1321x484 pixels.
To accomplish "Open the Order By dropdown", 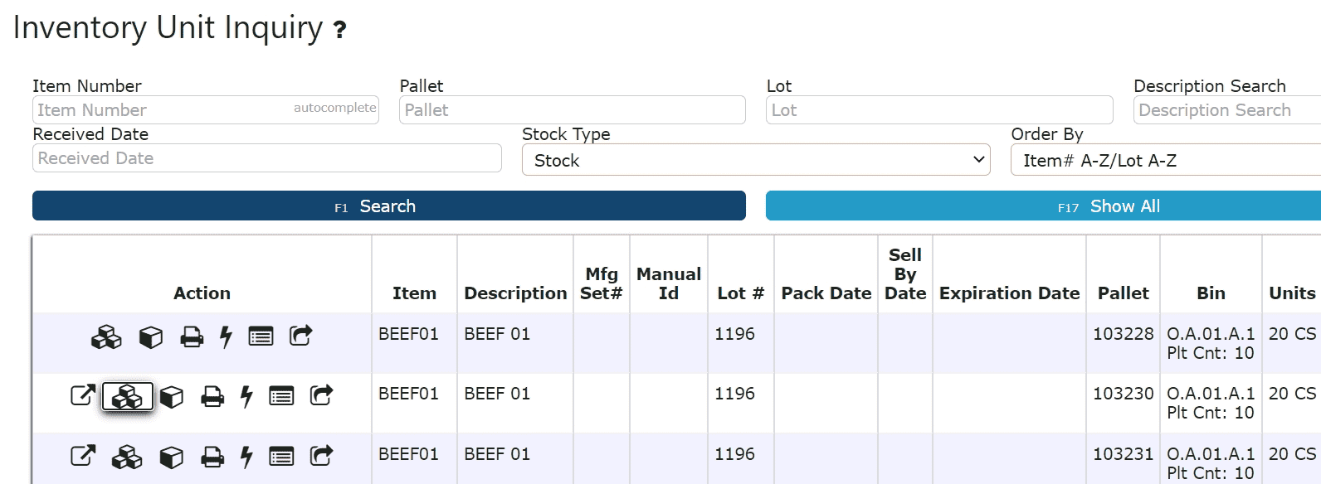I will (1165, 160).
